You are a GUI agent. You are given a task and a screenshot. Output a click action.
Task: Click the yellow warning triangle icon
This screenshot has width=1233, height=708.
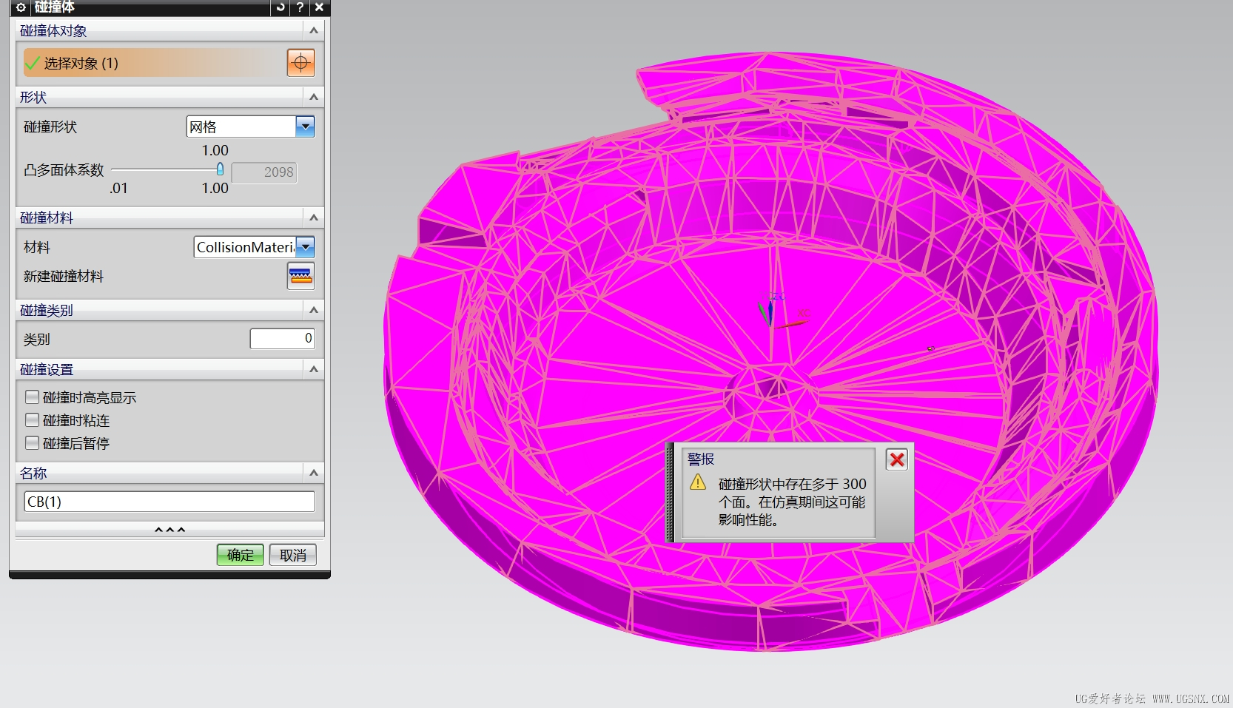[x=698, y=483]
